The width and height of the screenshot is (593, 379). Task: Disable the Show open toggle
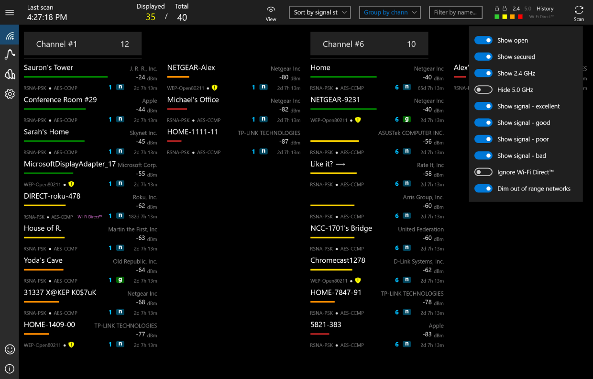[483, 40]
